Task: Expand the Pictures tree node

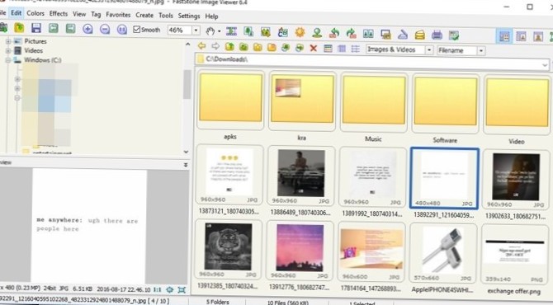Action: pos(7,41)
